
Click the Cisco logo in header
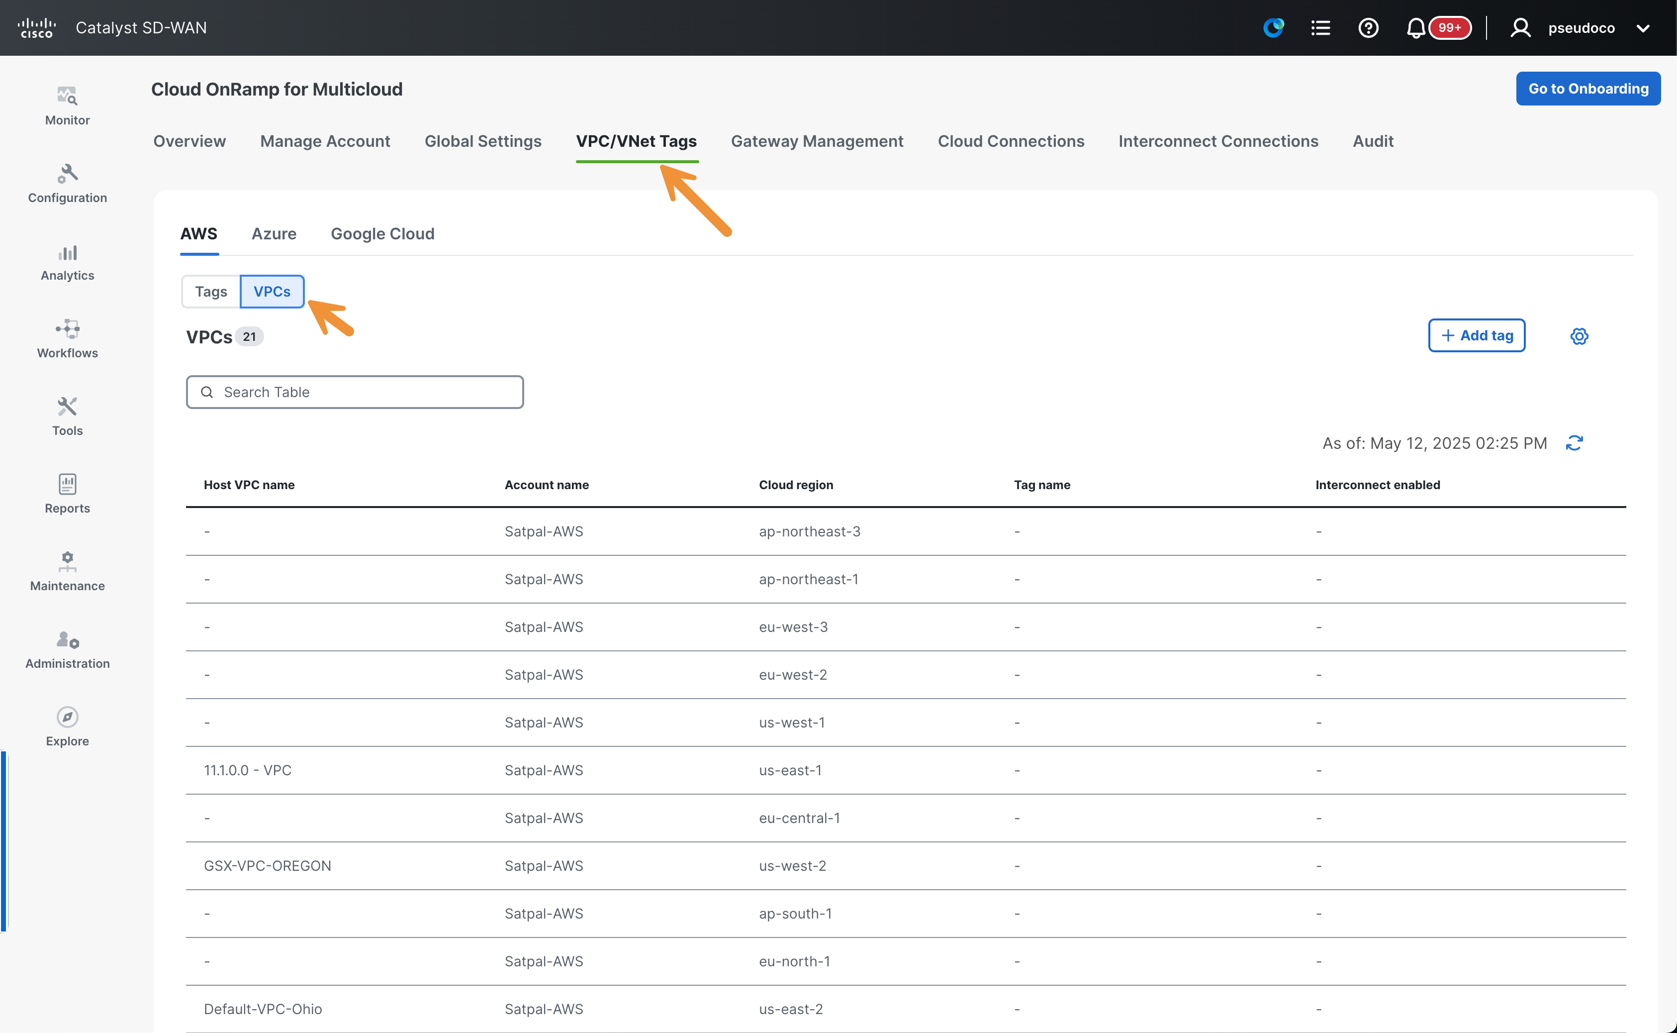pyautogui.click(x=37, y=28)
